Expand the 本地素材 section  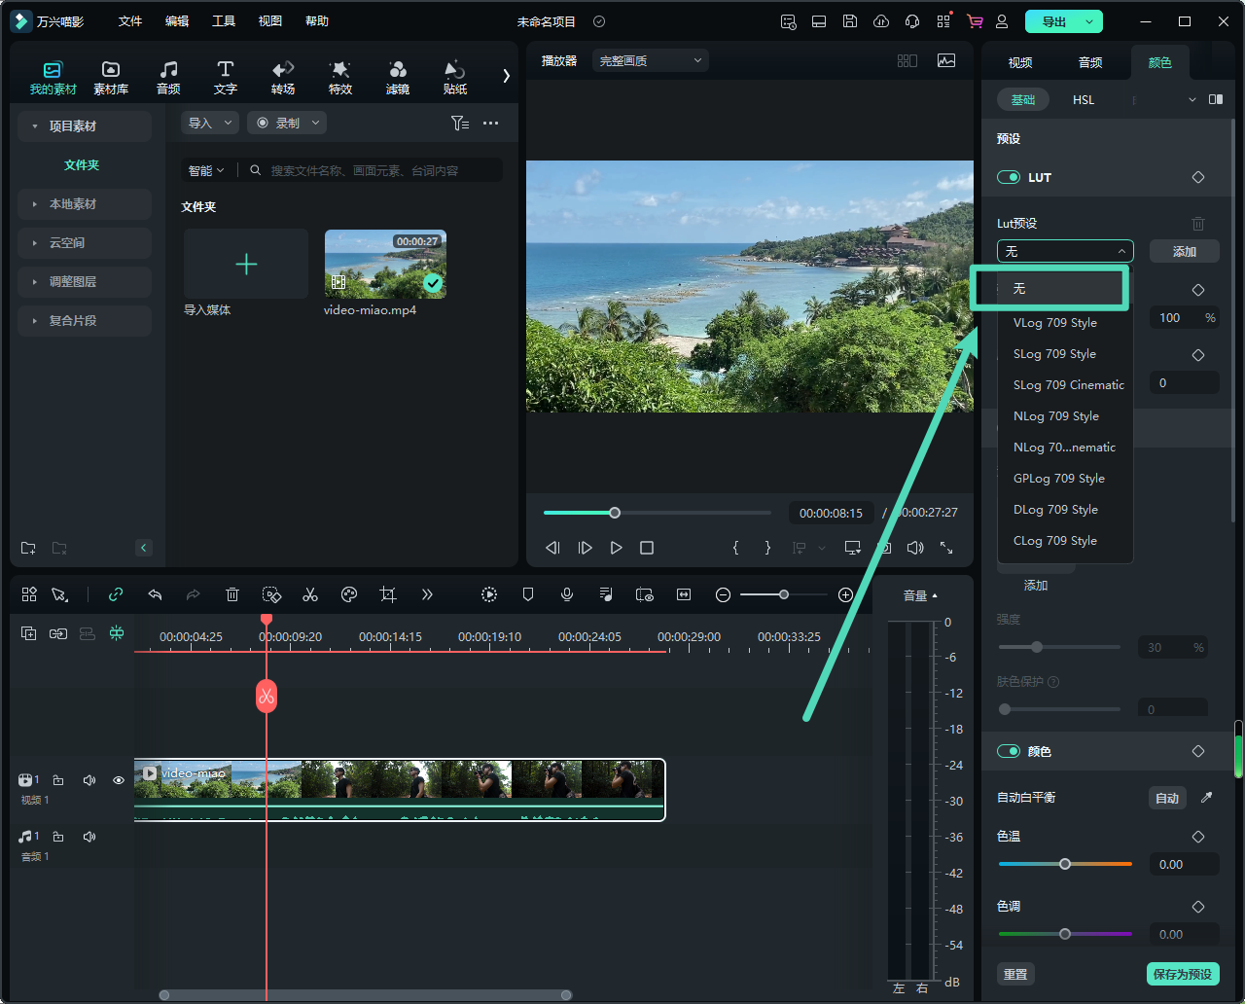73,204
